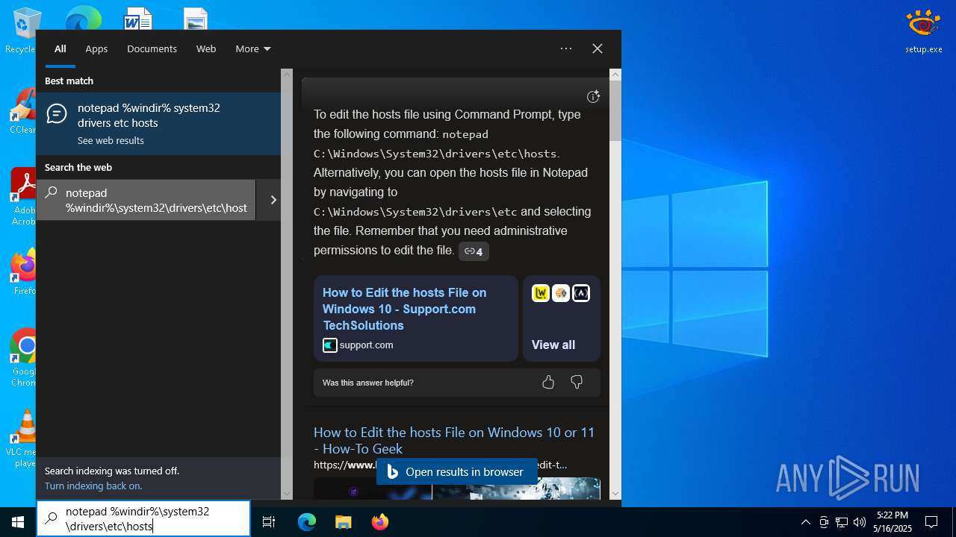The image size is (956, 537).
Task: Click the results list scroll down arrow
Action: click(x=287, y=493)
